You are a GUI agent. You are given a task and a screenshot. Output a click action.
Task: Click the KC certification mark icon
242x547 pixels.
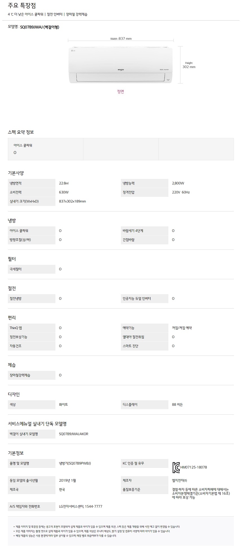tap(176, 467)
